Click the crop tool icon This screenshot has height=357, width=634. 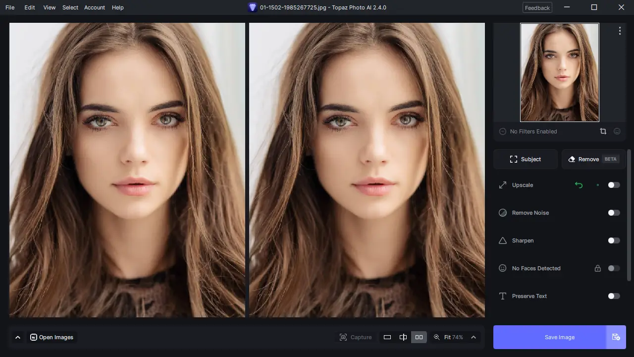pyautogui.click(x=603, y=131)
